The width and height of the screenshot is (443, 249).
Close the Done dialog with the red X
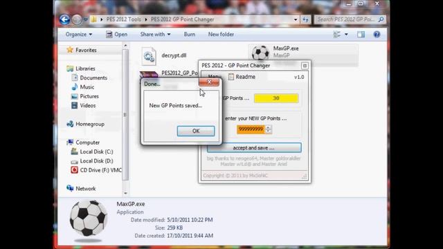click(209, 82)
